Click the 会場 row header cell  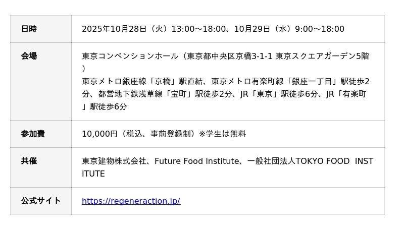coord(29,56)
